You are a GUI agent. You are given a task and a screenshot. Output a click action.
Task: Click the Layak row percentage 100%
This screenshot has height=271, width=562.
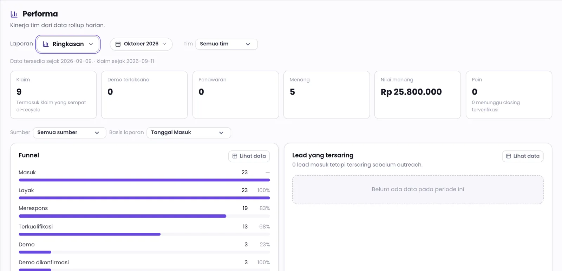pos(263,190)
